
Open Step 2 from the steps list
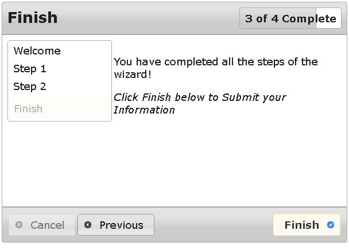pos(30,87)
